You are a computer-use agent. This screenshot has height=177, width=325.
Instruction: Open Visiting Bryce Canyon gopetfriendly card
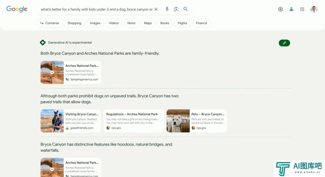click(71, 121)
